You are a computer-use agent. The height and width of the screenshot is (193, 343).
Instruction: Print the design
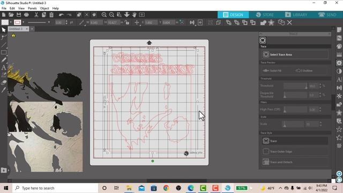click(26, 14)
